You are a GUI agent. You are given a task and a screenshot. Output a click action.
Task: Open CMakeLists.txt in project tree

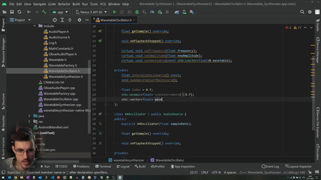coord(54,82)
